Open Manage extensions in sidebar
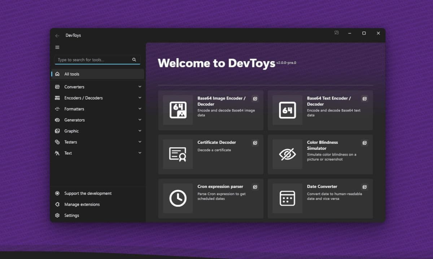The height and width of the screenshot is (259, 433). point(82,204)
